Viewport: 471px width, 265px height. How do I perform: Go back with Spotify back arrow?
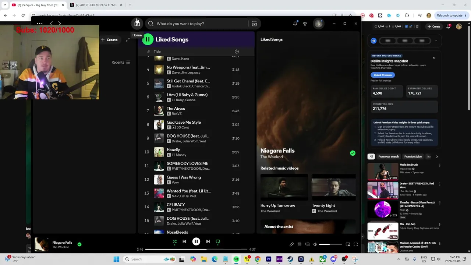(x=51, y=24)
